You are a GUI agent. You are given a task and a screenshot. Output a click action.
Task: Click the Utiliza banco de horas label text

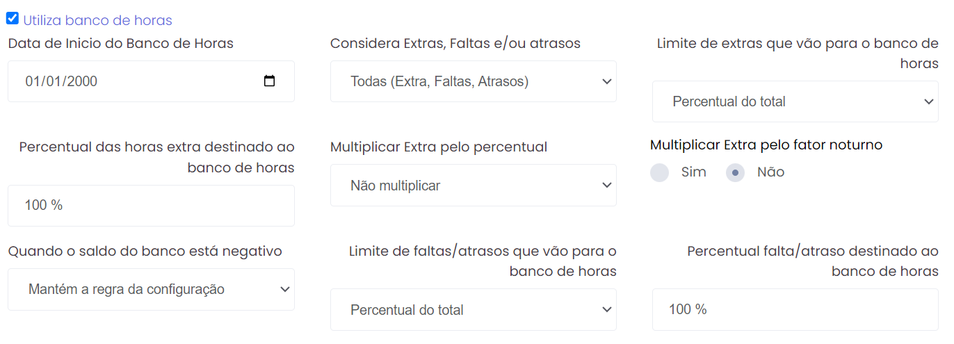97,21
